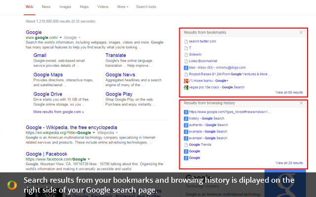Screen dimensions: 316x197
Task: Open dropdown arrow beside the Facebook result URL
Action: coord(88,160)
